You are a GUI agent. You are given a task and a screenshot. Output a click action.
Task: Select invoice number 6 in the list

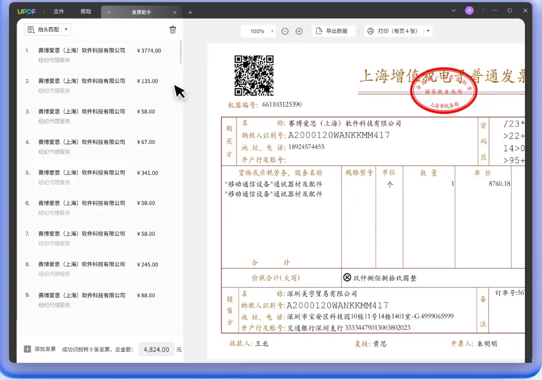100,208
